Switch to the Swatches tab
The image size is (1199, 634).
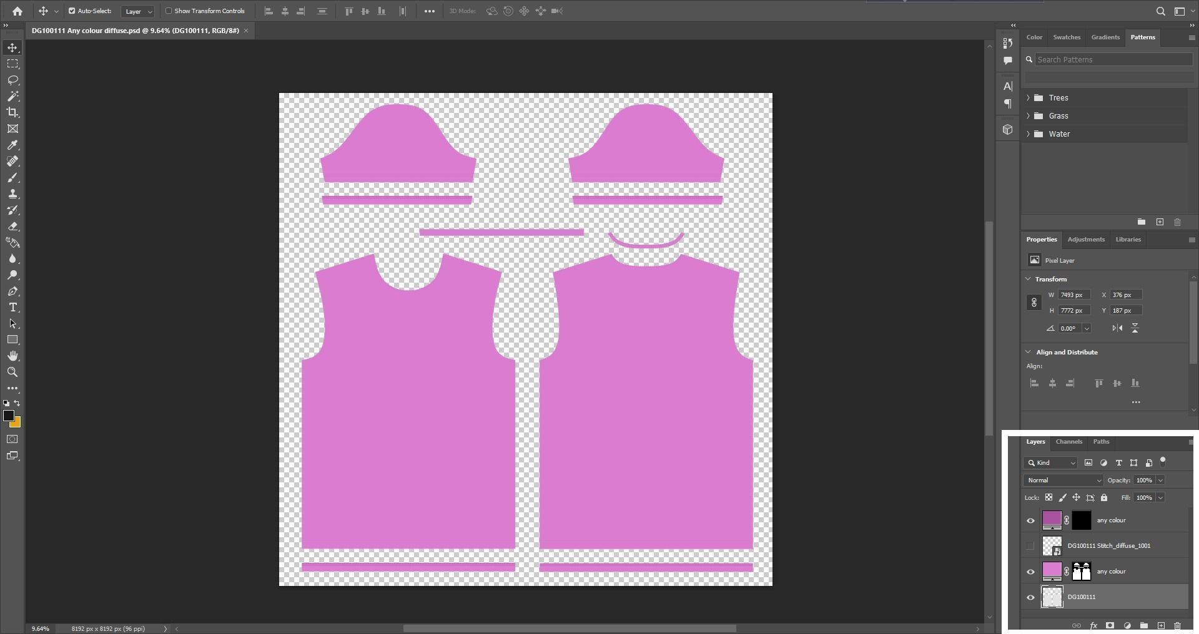point(1067,37)
